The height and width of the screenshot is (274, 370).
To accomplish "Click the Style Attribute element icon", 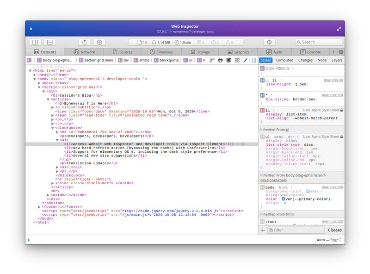I will 262,68.
